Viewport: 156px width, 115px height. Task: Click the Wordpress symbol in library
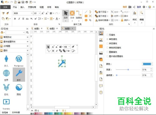[x=19, y=61]
